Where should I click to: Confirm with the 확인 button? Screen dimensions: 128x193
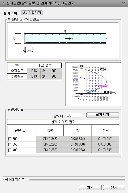click(x=90, y=187)
